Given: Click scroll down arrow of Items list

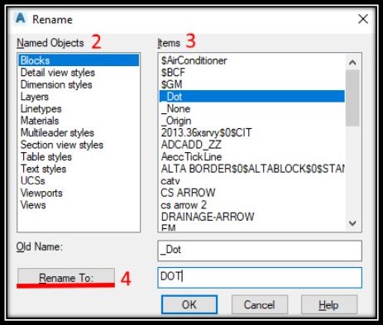Looking at the screenshot, I should (x=352, y=222).
